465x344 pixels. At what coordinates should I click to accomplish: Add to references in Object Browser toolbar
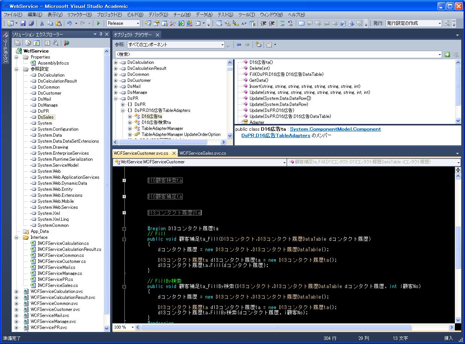pos(258,45)
